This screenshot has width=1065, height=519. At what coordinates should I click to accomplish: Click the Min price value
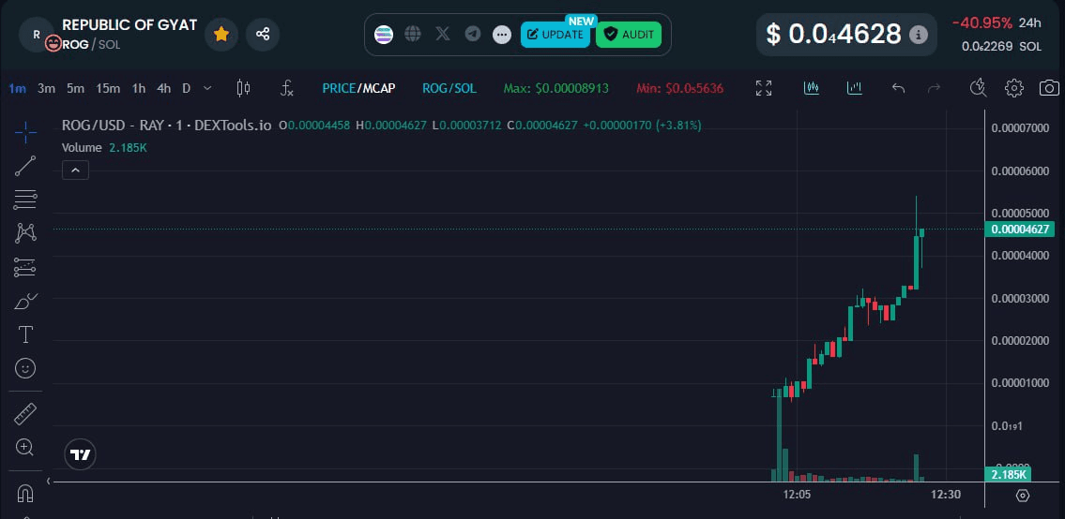point(680,88)
